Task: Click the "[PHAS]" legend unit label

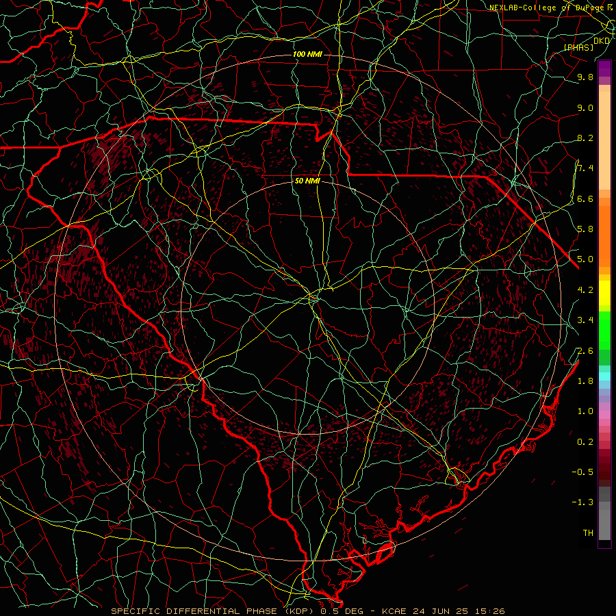Action: [x=578, y=47]
